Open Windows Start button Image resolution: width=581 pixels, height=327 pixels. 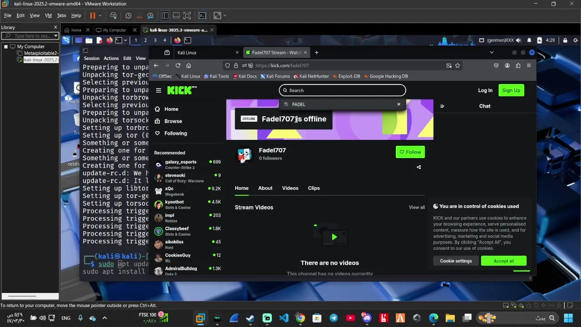pos(568,318)
